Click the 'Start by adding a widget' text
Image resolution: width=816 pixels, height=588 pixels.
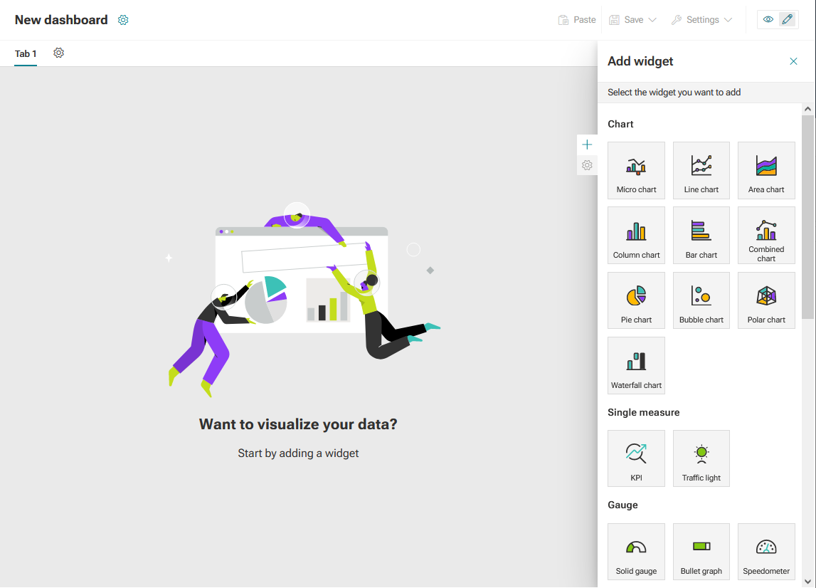pos(298,453)
